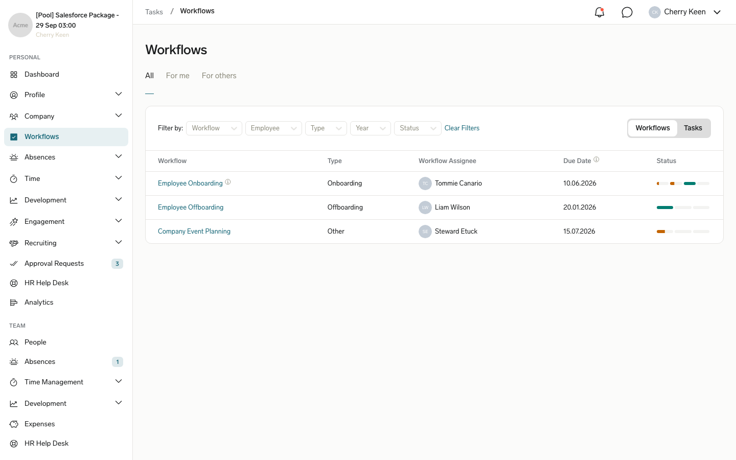Open the Employee Onboarding workflow link
Viewport: 736px width, 460px height.
190,183
